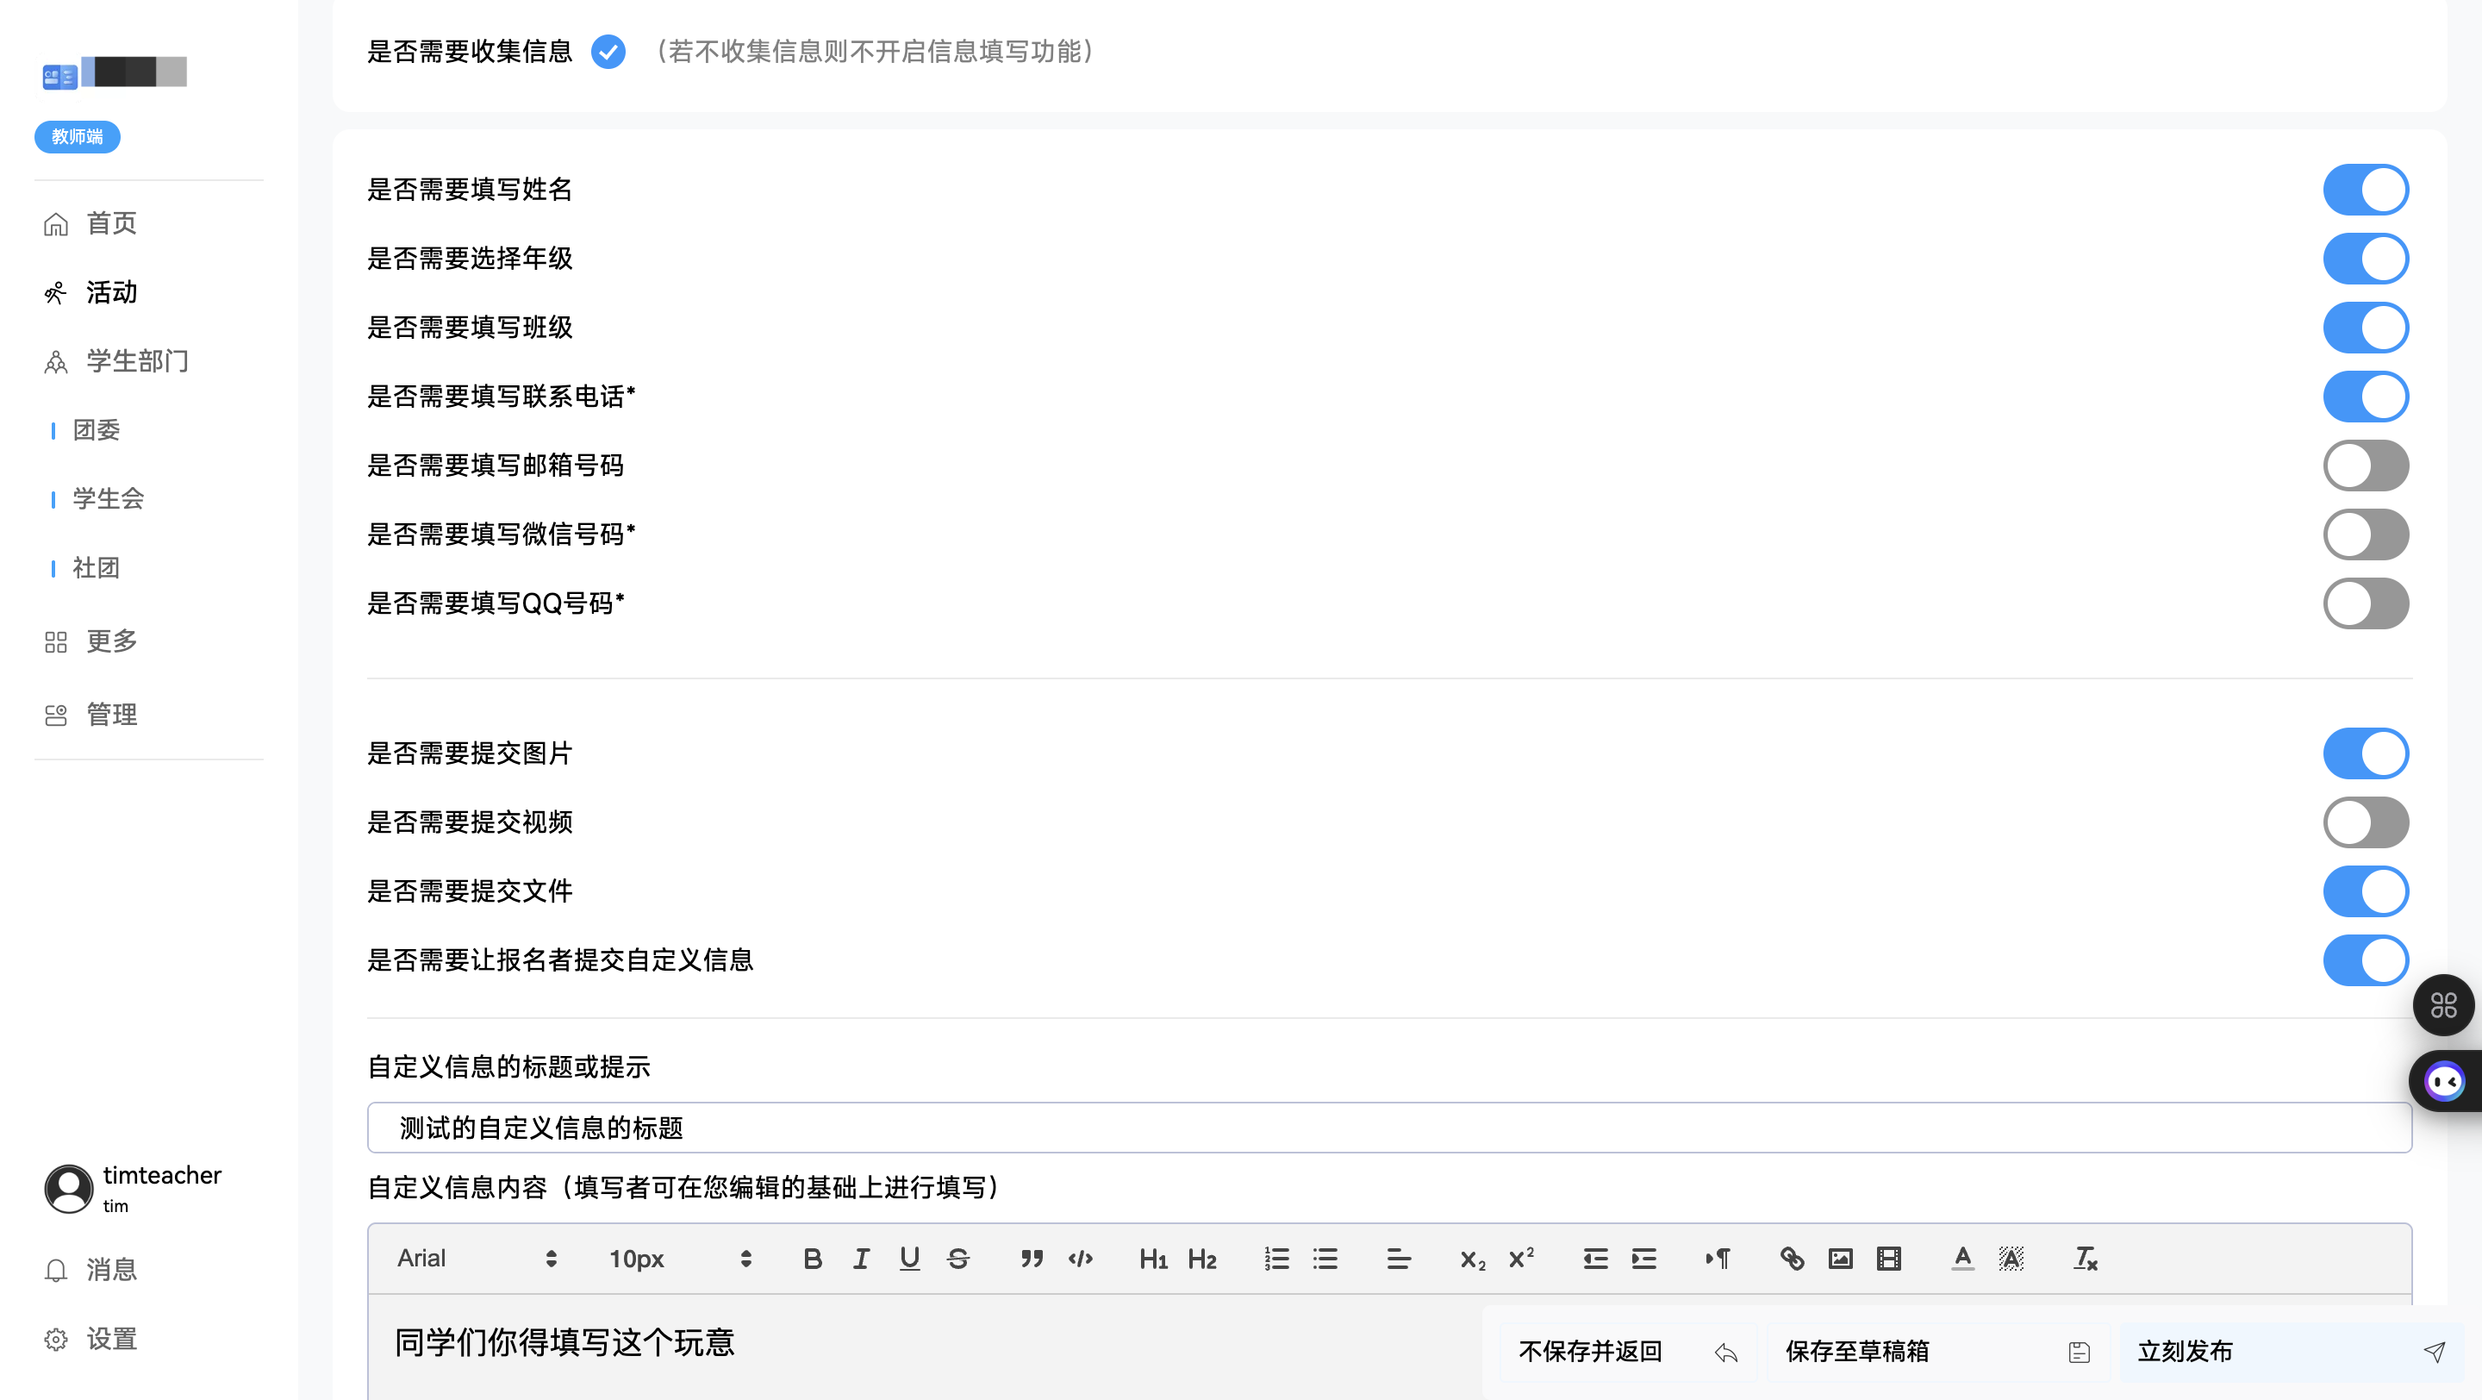
Task: Enable the 是否需要填写邮箱号码 toggle
Action: pos(2366,466)
